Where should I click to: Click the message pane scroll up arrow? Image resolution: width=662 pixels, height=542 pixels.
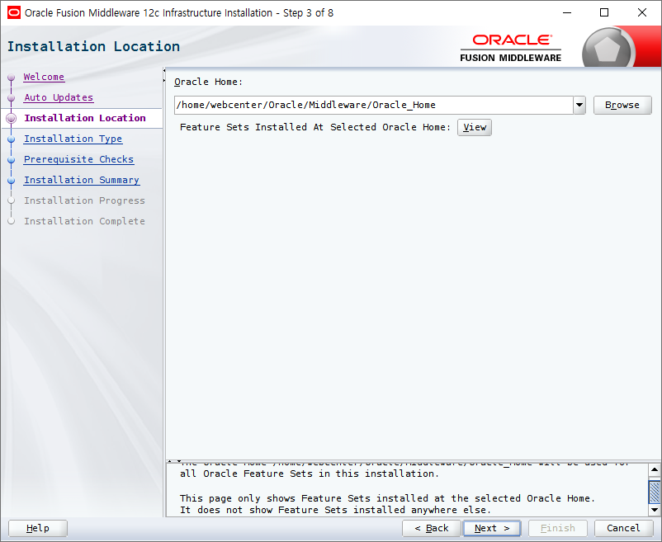(x=655, y=469)
